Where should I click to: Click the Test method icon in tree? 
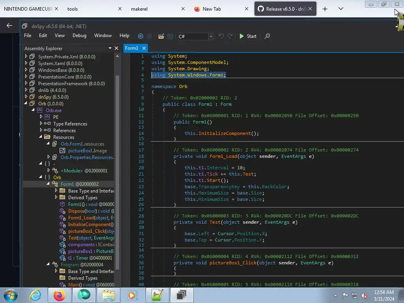pyautogui.click(x=62, y=238)
